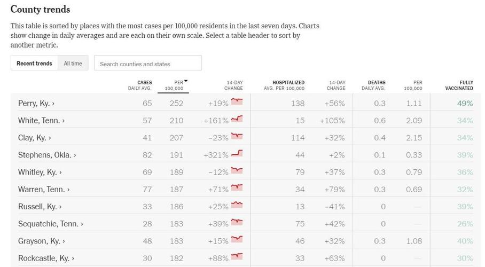485x267 pixels.
Task: Open the Perry, Ky. county link
Action: click(x=36, y=104)
